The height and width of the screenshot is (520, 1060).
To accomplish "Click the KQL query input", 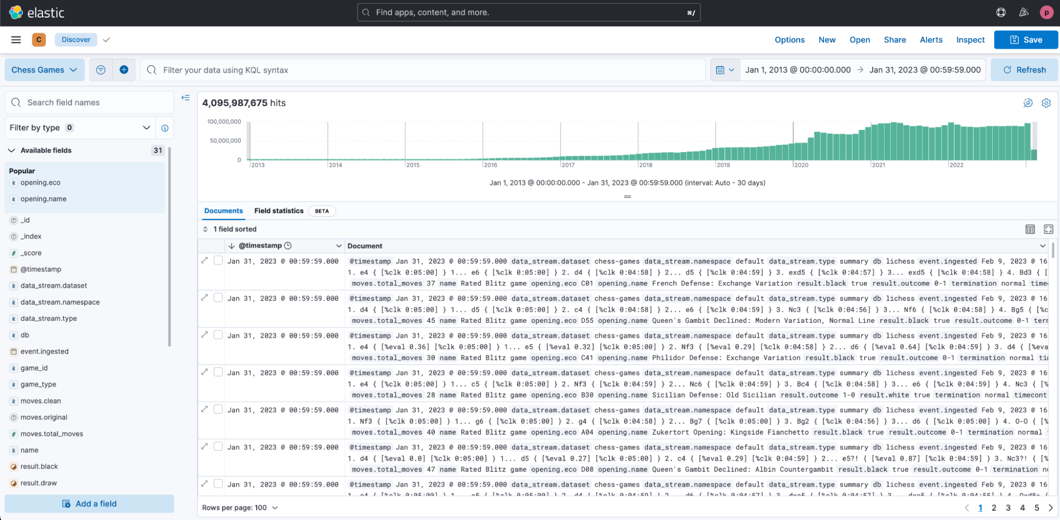I will tap(423, 70).
